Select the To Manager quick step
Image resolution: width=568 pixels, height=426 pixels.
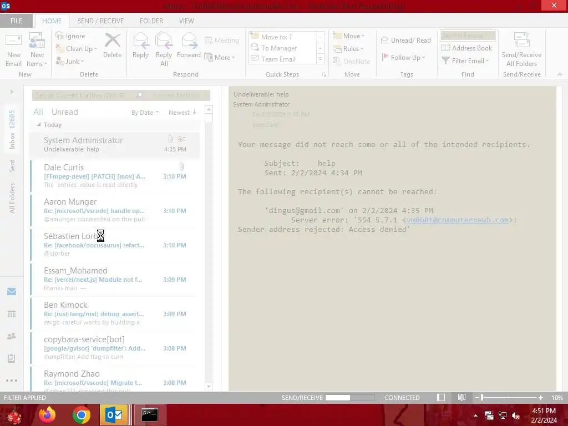283,48
